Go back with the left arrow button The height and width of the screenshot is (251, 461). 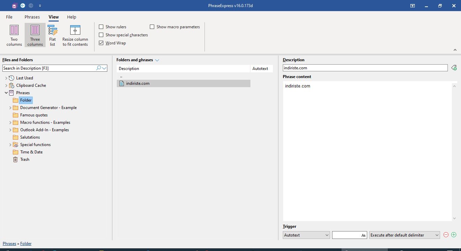coord(23,6)
